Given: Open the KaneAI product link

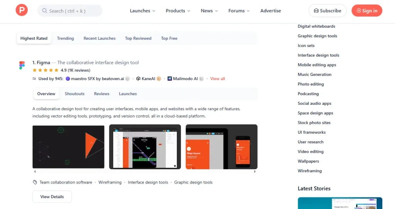Looking at the screenshot, I should [x=149, y=79].
